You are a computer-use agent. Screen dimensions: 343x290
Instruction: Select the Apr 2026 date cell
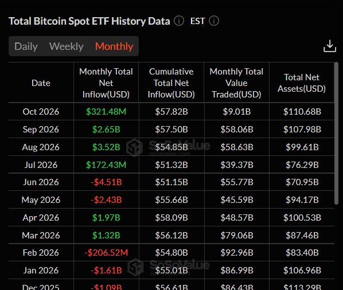click(41, 218)
